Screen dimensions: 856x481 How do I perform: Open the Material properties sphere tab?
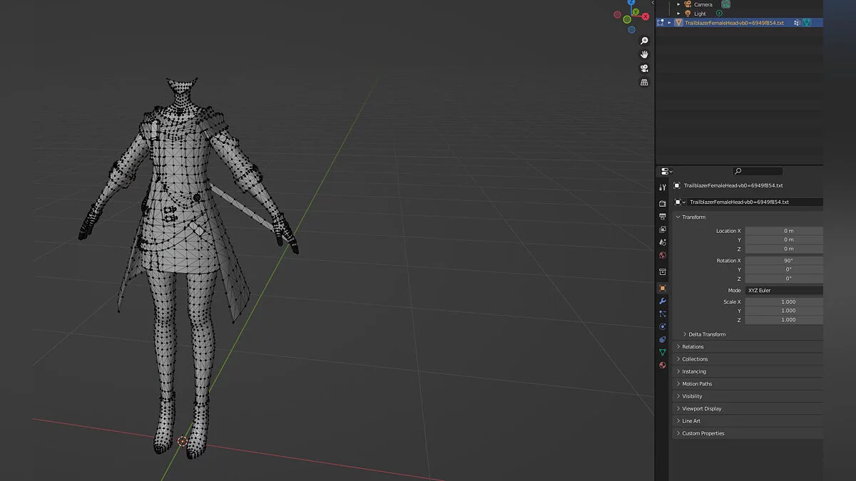click(663, 365)
